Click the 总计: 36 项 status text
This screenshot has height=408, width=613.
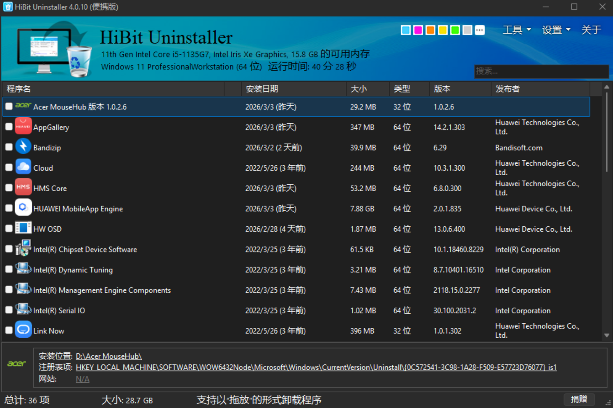pos(27,400)
